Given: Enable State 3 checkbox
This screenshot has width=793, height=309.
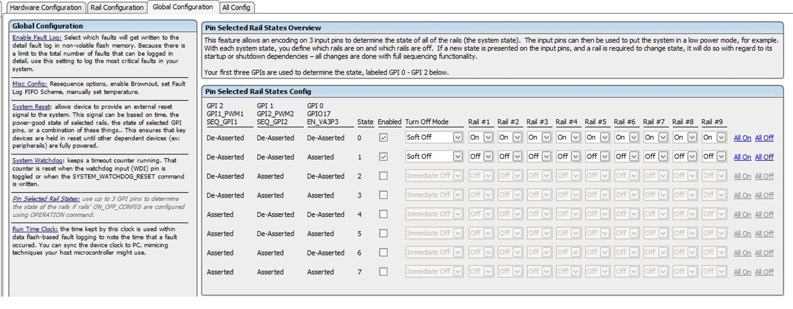Looking at the screenshot, I should (384, 195).
